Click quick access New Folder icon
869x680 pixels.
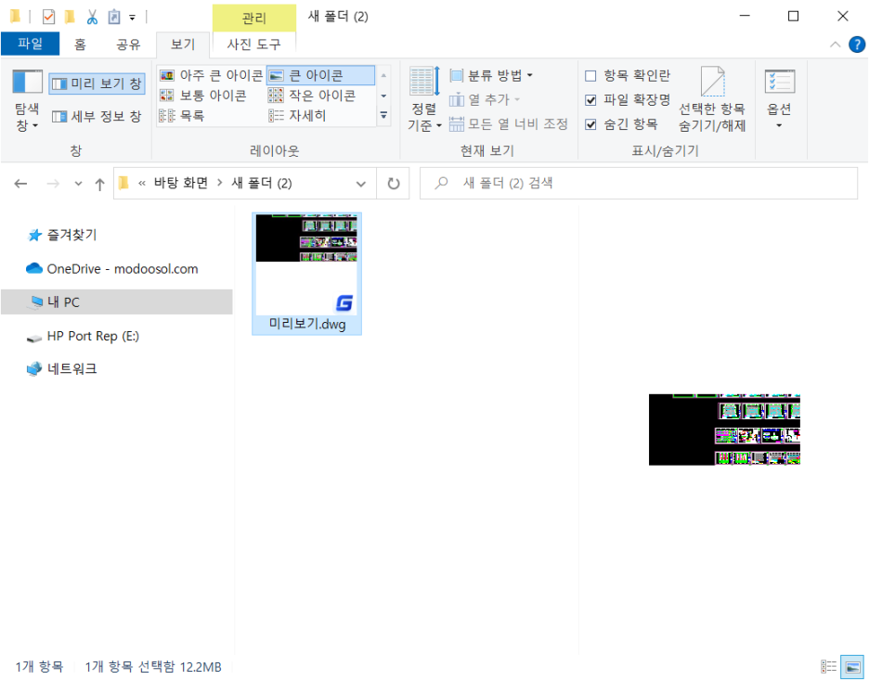click(70, 17)
